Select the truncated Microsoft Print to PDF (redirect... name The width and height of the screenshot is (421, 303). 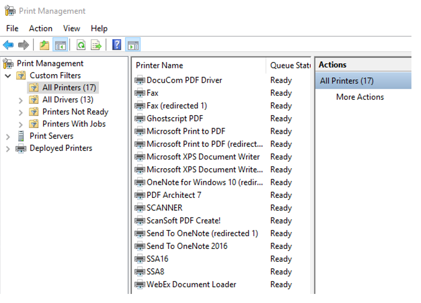click(x=205, y=144)
